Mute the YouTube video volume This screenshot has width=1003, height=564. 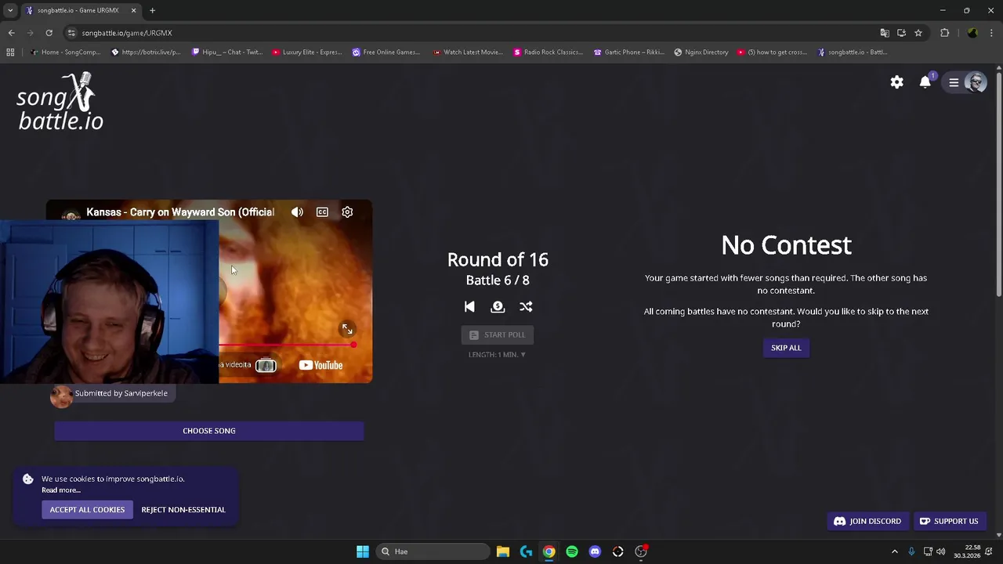coord(297,212)
